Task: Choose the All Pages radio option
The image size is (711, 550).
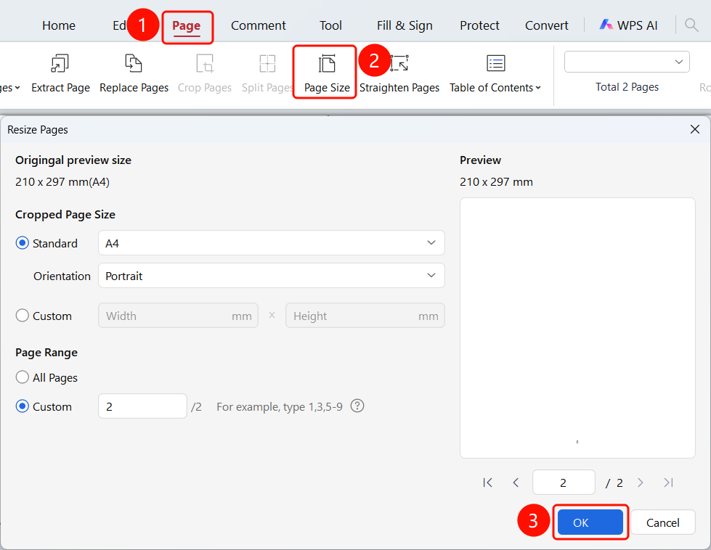Action: (x=23, y=377)
